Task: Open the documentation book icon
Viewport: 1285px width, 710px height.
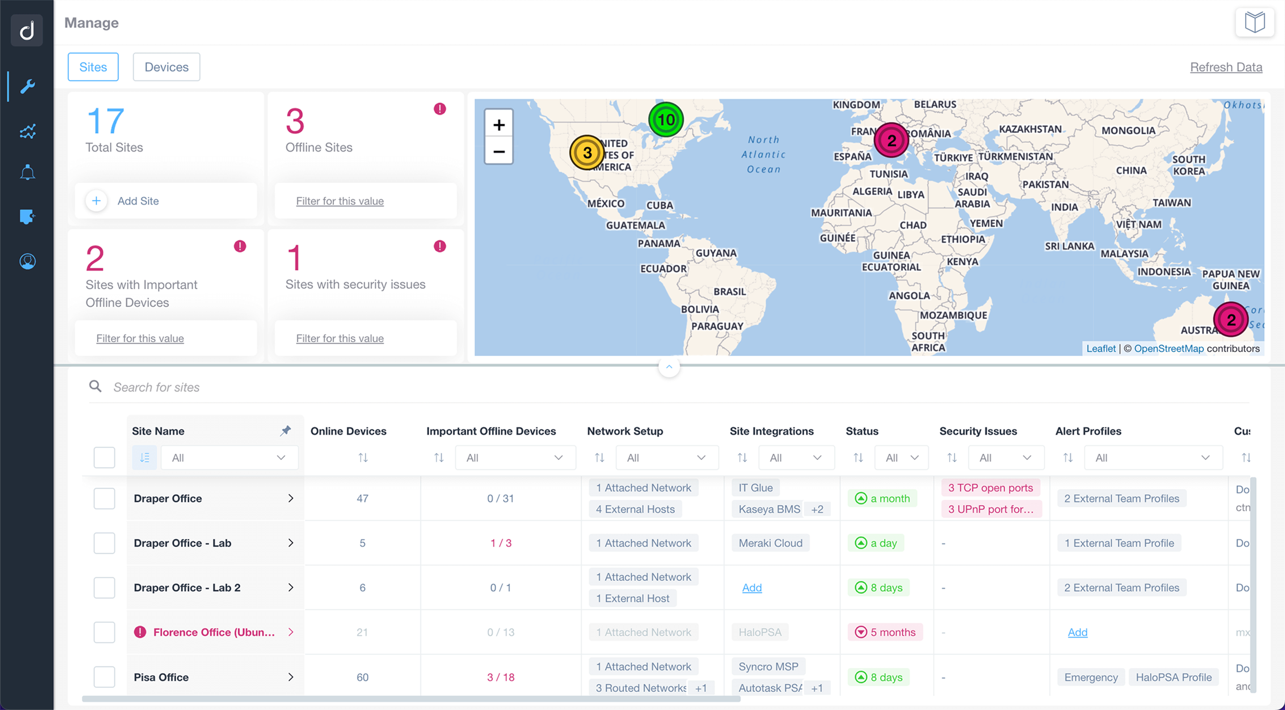Action: 1254,23
